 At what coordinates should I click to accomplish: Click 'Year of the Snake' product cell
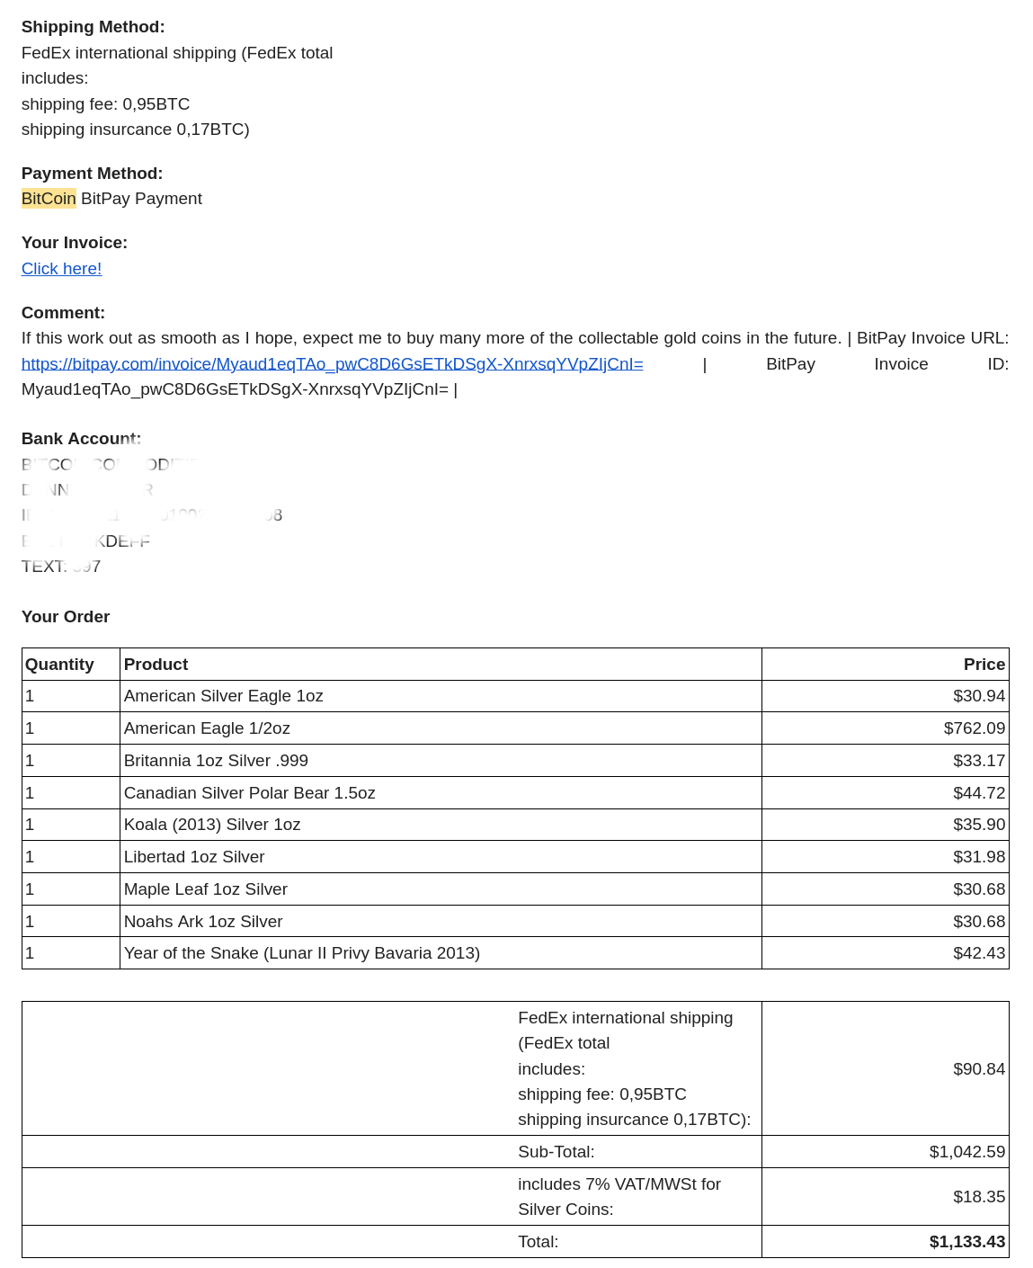[x=441, y=953]
